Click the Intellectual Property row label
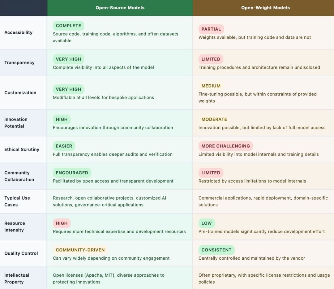This screenshot has width=334, height=289. tap(17, 278)
